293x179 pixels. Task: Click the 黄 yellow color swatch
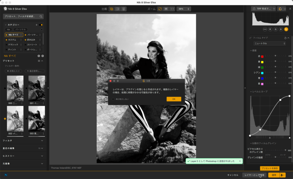pyautogui.click(x=262, y=62)
